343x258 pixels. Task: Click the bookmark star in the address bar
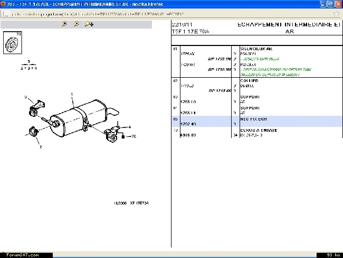click(x=336, y=14)
